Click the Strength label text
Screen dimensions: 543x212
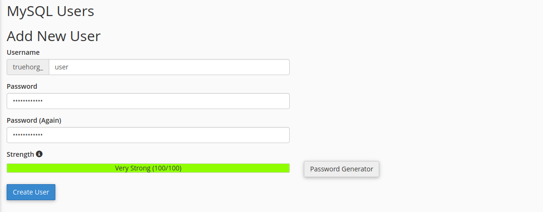(x=20, y=154)
